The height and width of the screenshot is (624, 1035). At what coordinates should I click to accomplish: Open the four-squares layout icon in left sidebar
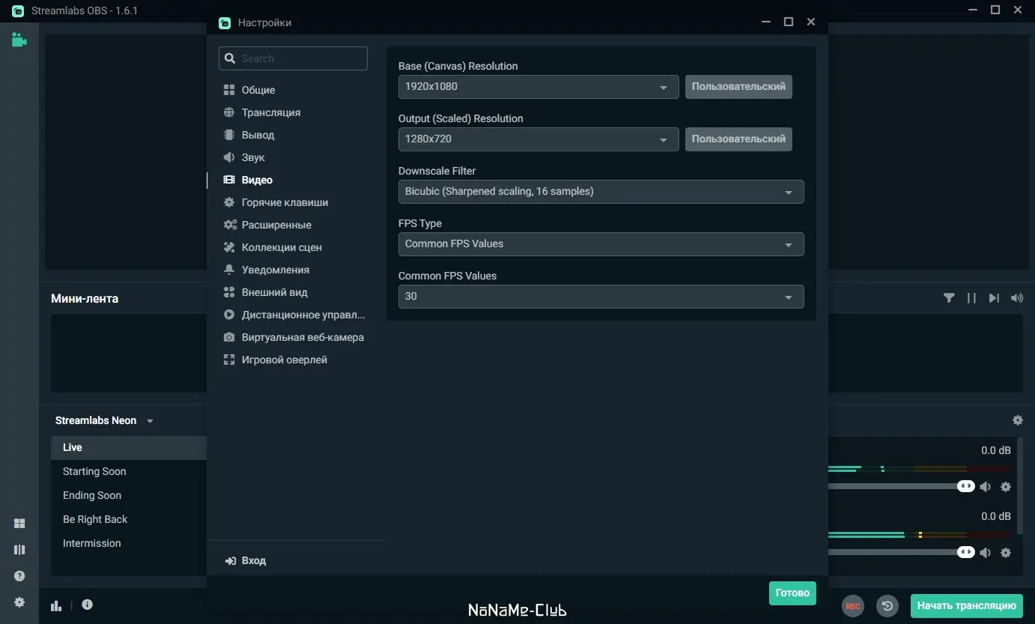click(19, 524)
